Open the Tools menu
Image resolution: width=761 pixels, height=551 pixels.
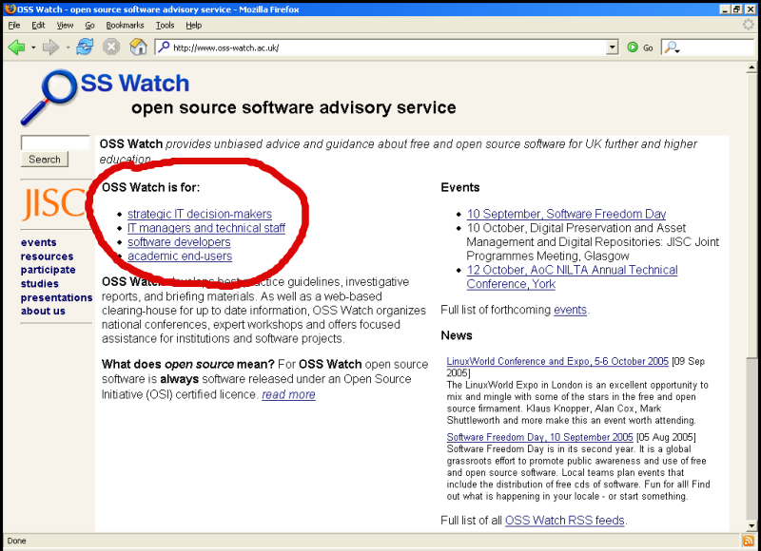[x=165, y=26]
